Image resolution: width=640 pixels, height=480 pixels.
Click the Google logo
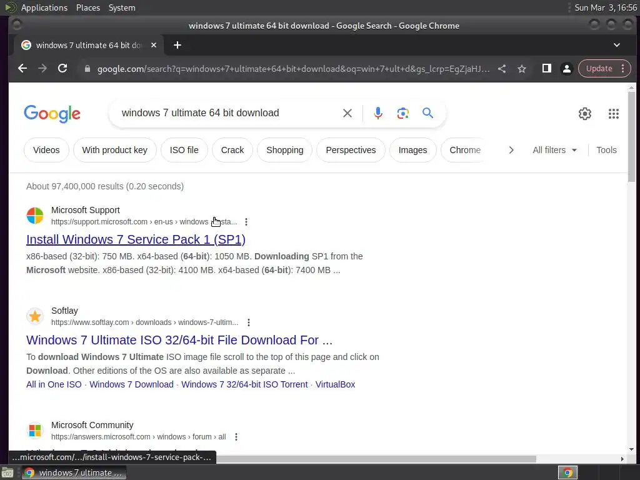pyautogui.click(x=52, y=114)
